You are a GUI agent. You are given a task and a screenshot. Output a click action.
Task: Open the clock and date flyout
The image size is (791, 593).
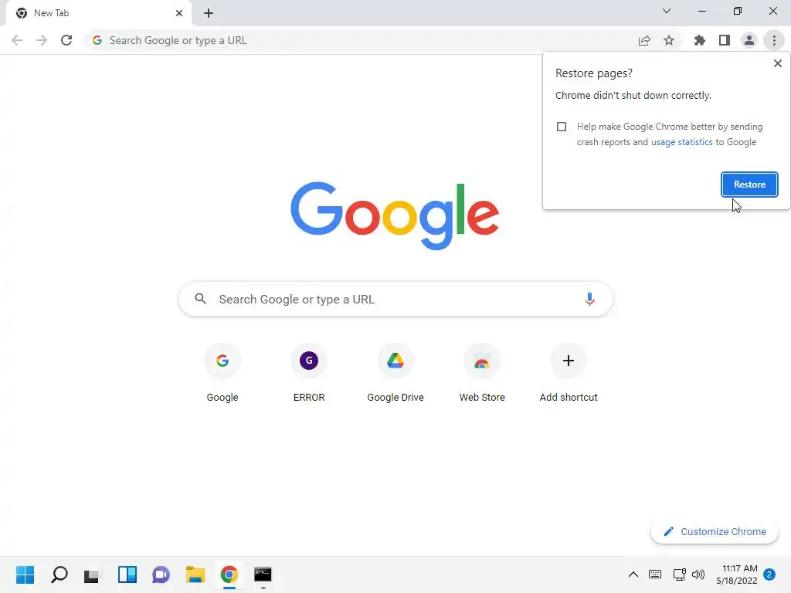[x=736, y=574]
